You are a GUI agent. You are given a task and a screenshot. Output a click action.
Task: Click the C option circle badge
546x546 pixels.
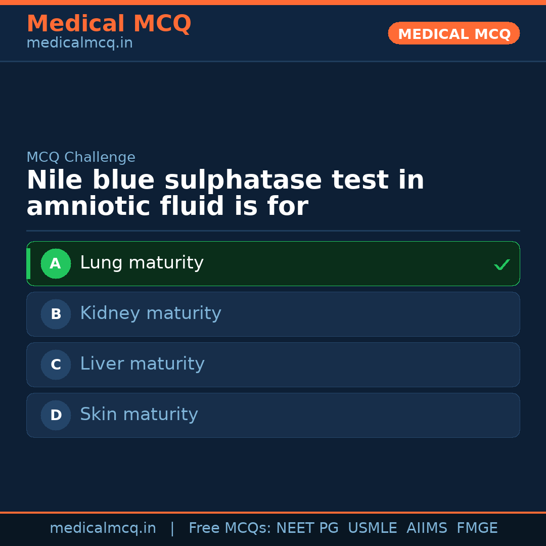(x=56, y=365)
